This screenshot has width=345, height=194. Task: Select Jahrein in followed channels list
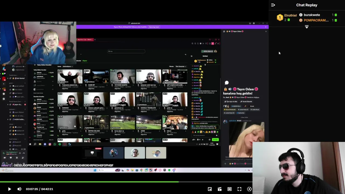pos(43,73)
